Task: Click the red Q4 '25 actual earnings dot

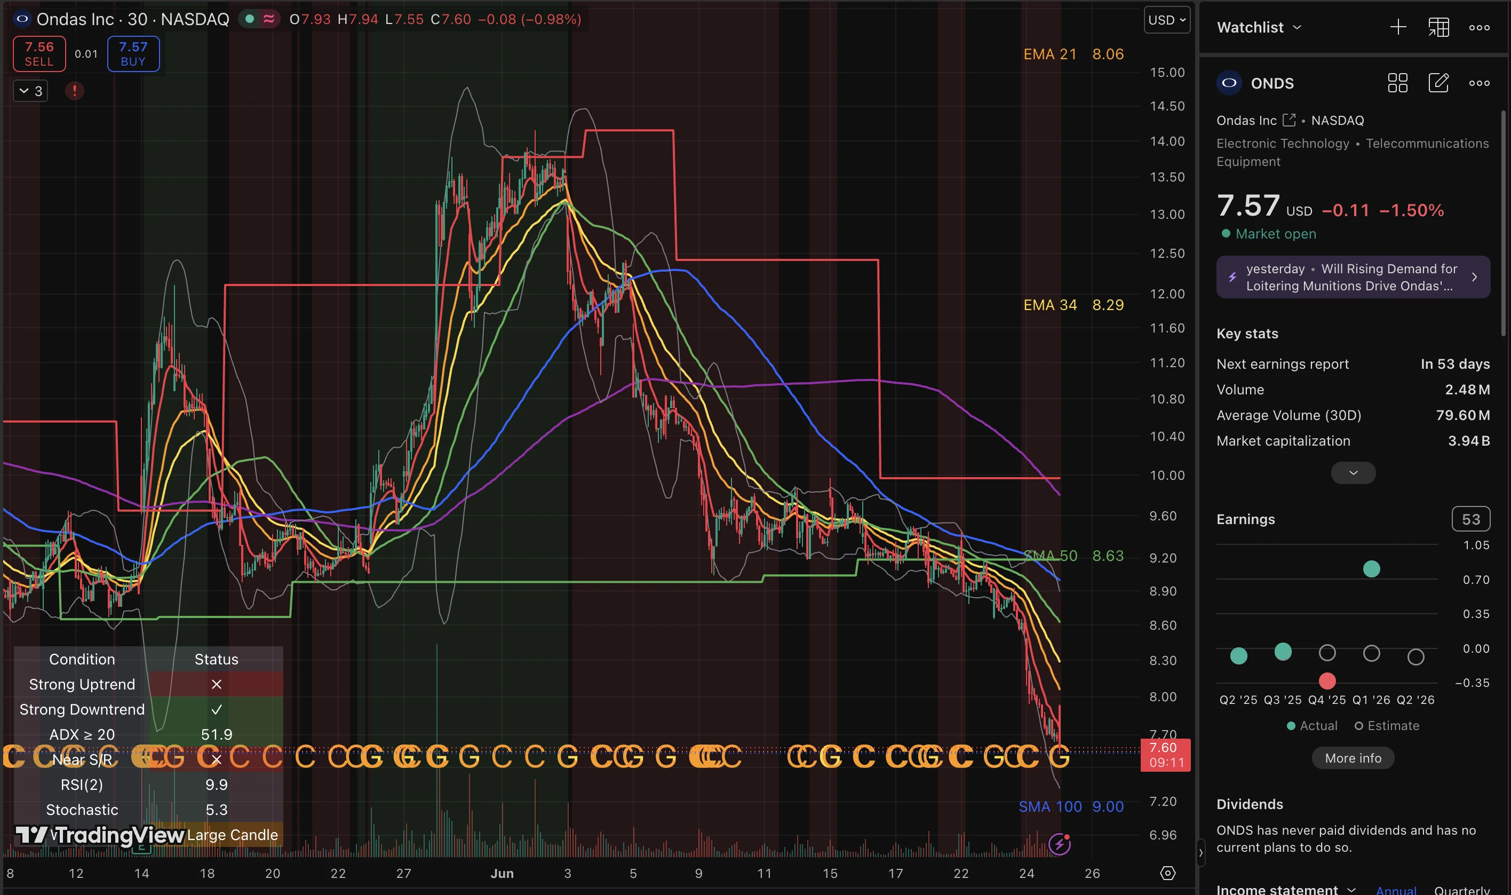Action: coord(1327,682)
